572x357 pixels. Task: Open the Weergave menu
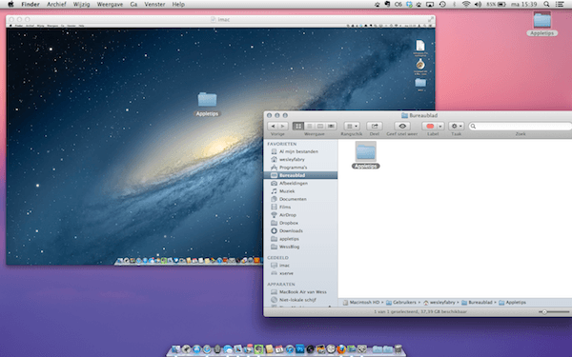click(x=110, y=5)
